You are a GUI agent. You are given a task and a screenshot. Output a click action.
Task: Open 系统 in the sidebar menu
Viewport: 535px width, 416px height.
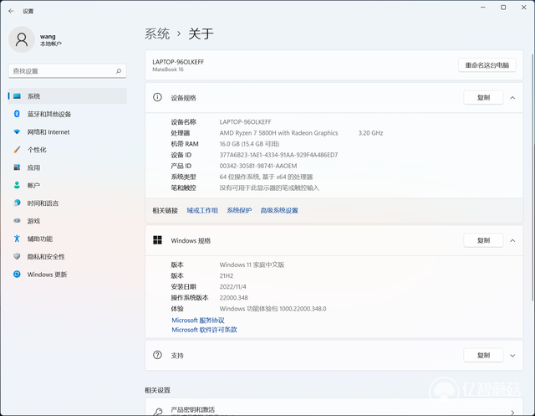[x=67, y=96]
